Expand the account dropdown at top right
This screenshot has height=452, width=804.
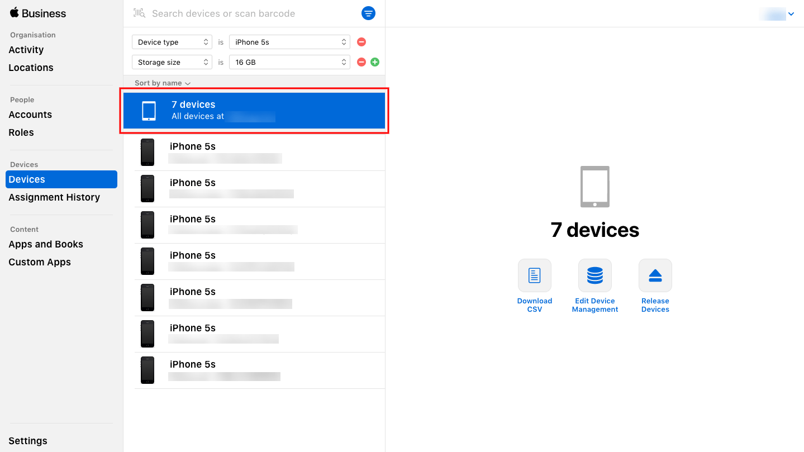click(x=791, y=13)
